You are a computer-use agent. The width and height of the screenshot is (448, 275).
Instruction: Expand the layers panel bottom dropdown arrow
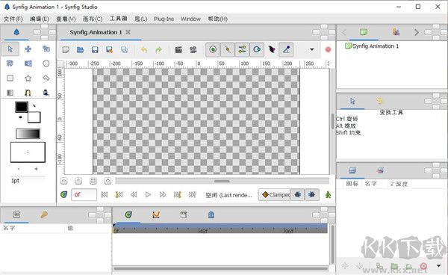[439, 265]
